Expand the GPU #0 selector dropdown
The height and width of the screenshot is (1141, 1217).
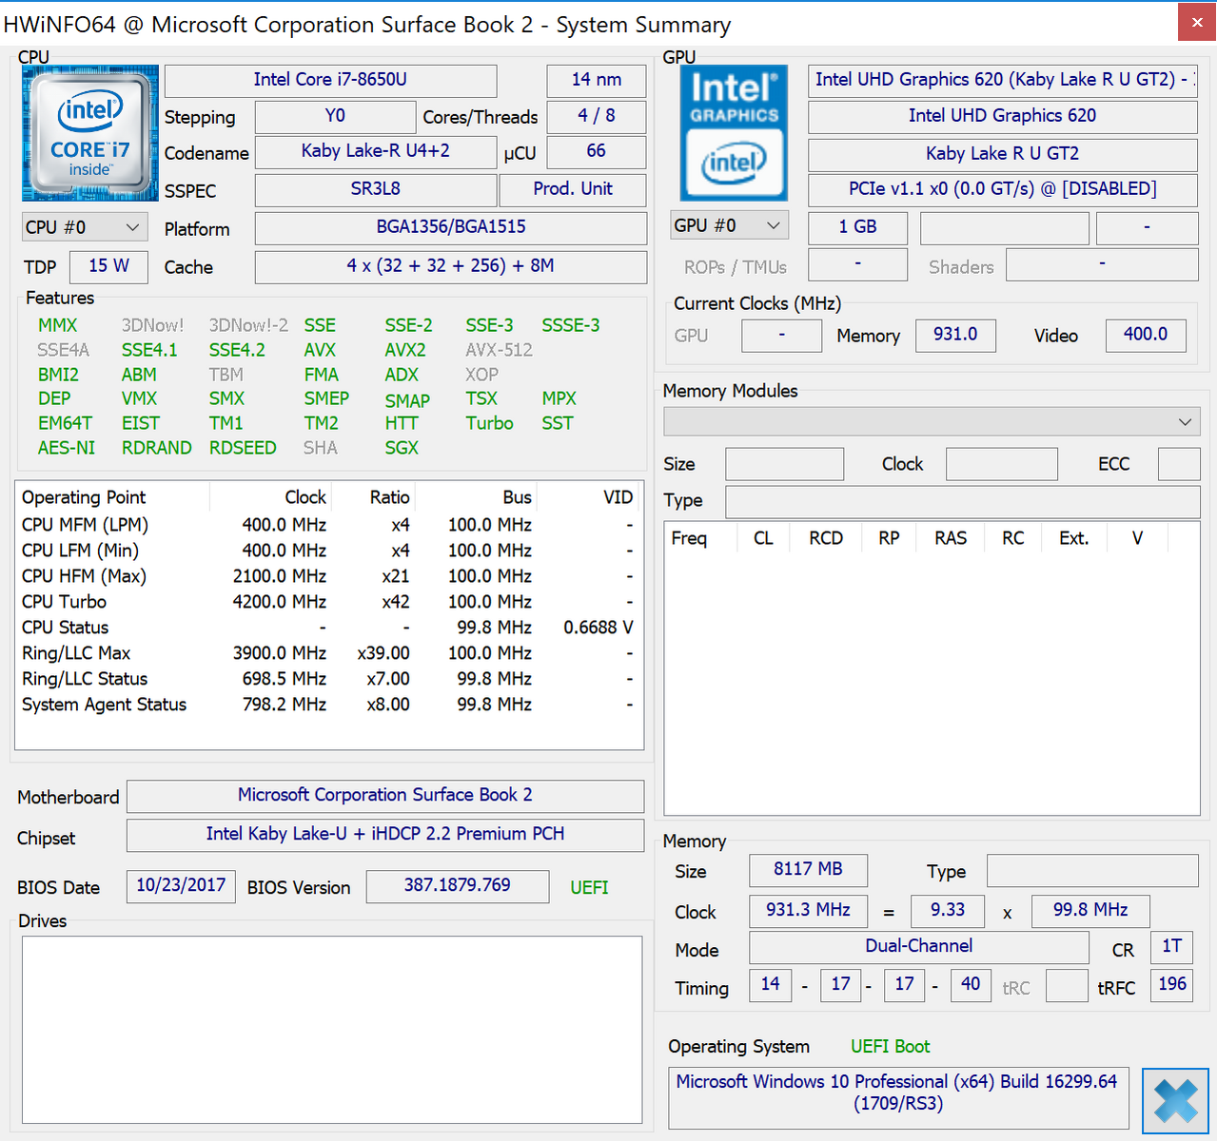(728, 225)
